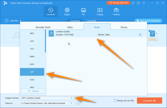Click the format Search field
167x108 pixels.
point(33,91)
